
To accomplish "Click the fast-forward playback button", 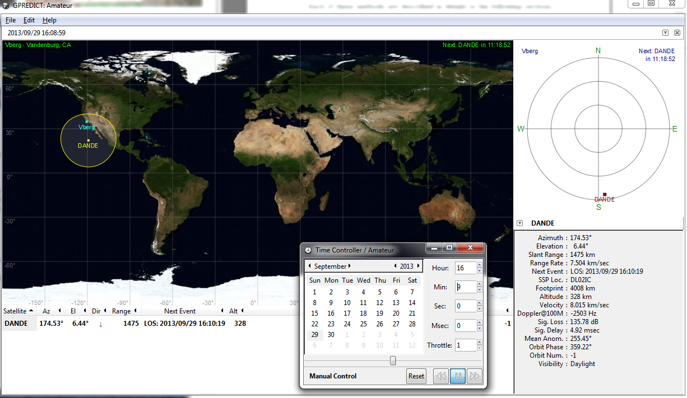I will coord(475,376).
